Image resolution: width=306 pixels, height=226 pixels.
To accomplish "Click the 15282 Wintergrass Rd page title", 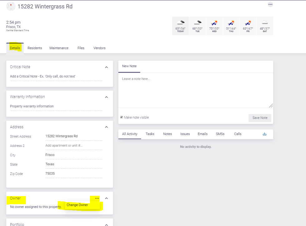I will pyautogui.click(x=45, y=7).
